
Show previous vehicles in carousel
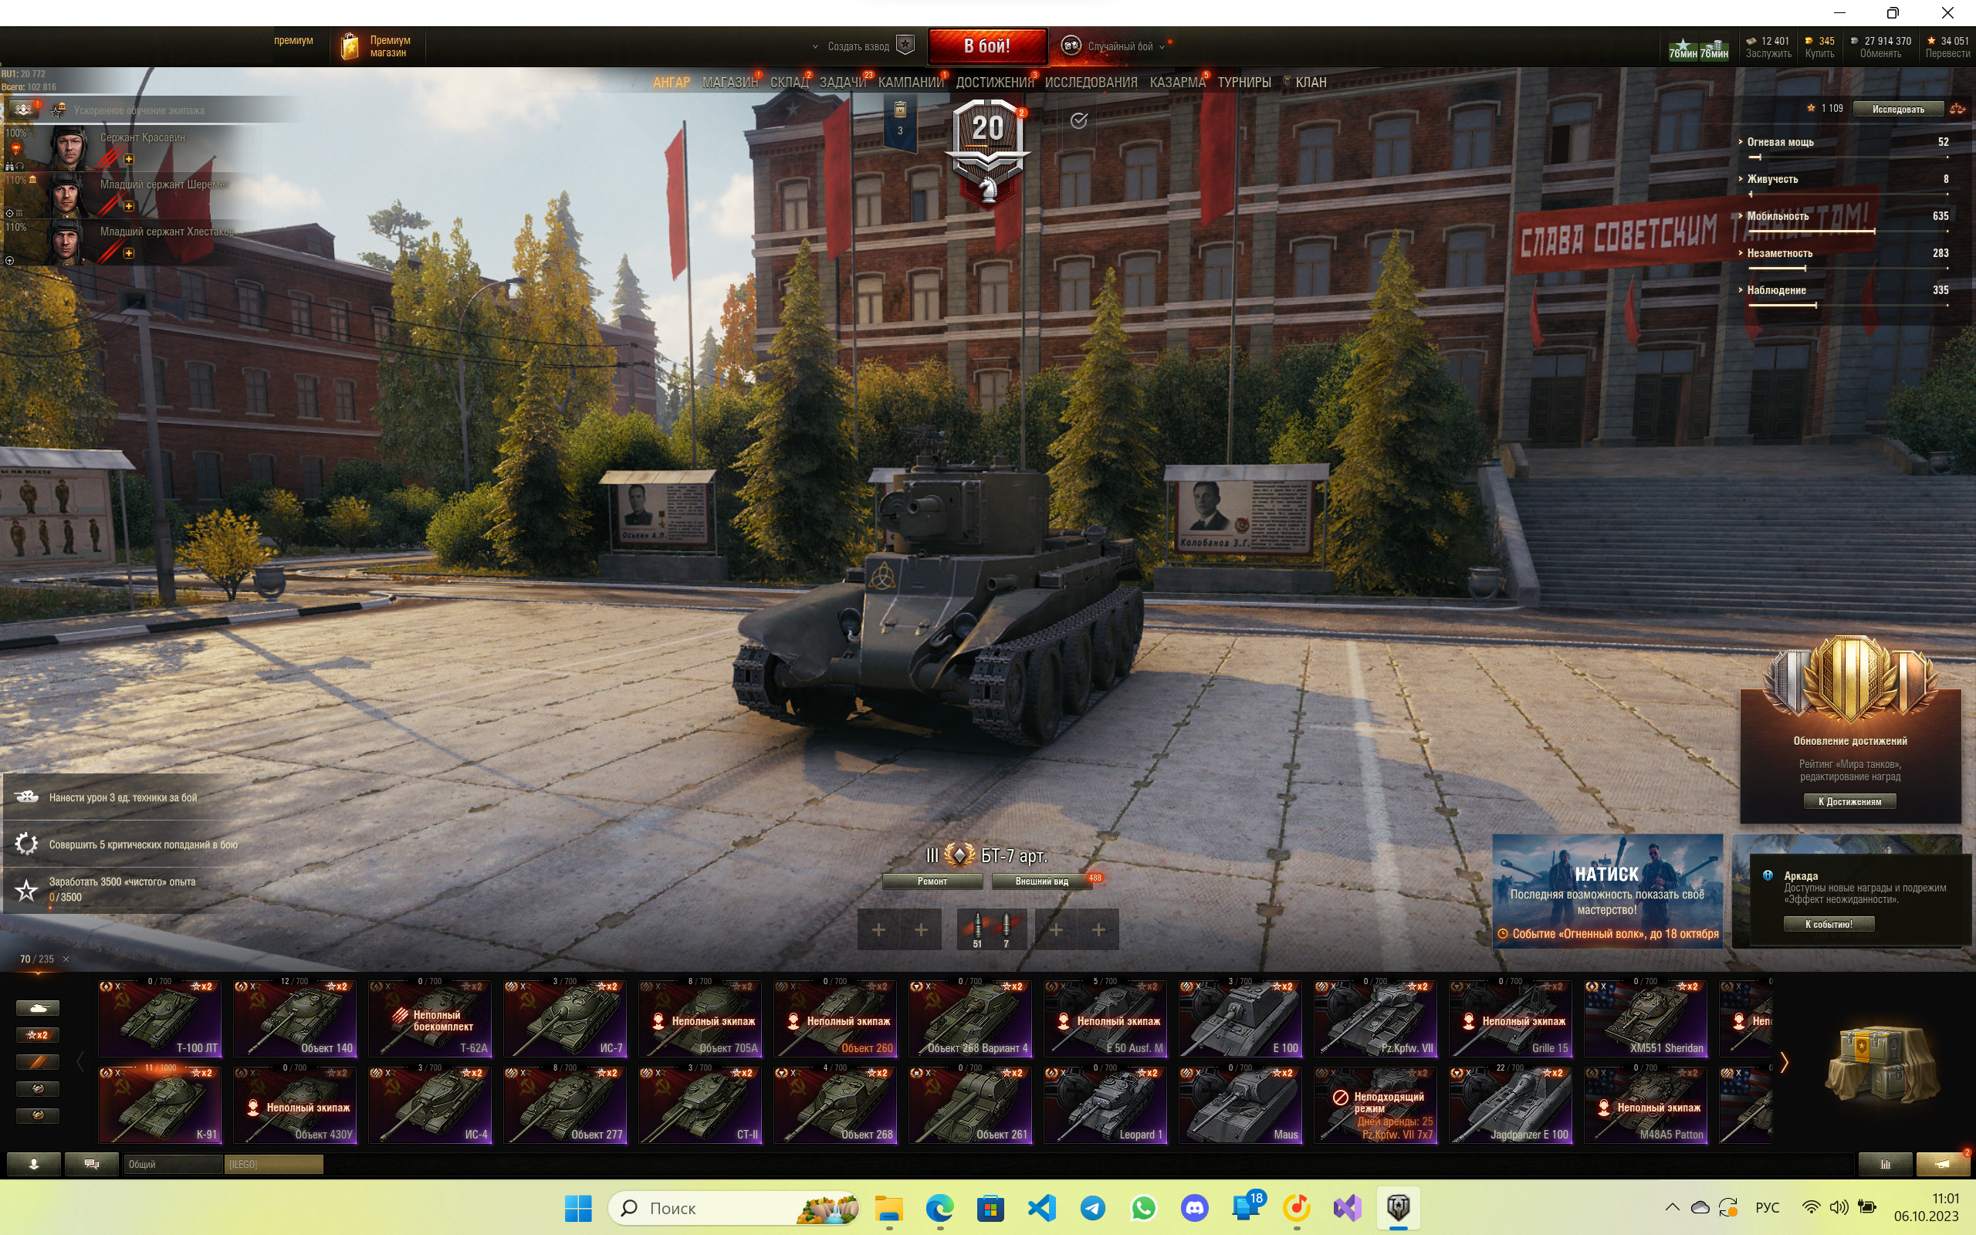point(80,1063)
